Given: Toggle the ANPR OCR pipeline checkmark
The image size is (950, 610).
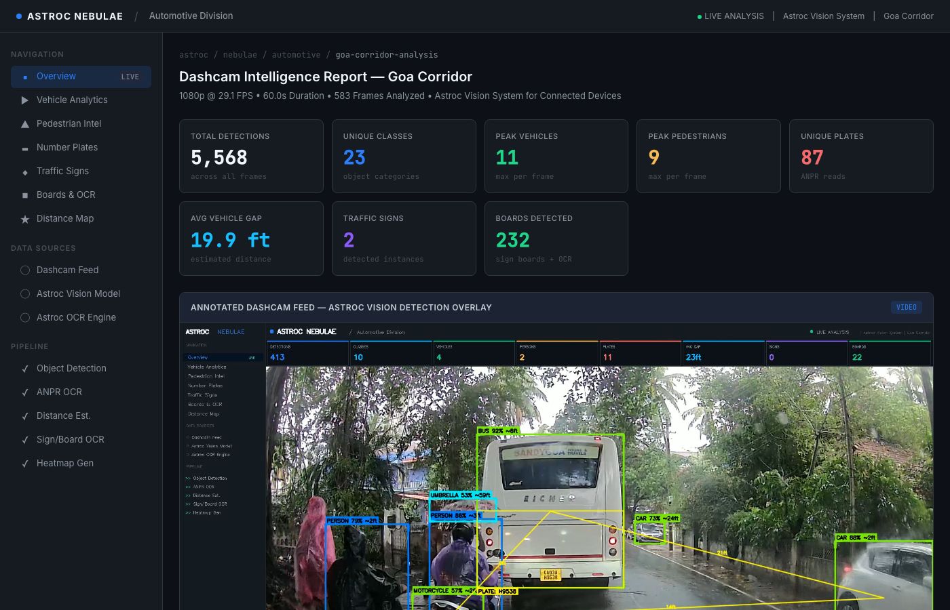Looking at the screenshot, I should pyautogui.click(x=25, y=392).
